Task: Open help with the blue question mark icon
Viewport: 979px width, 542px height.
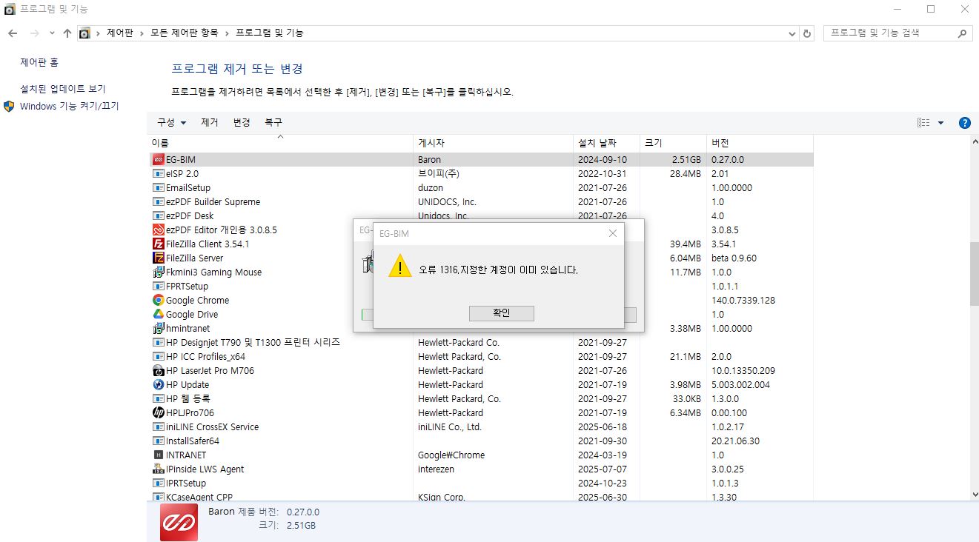Action: (965, 123)
